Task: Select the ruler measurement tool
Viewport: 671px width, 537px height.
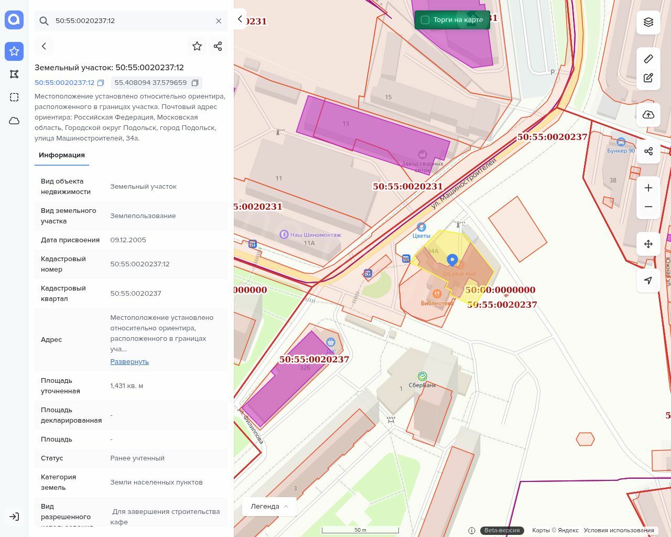Action: 648,59
